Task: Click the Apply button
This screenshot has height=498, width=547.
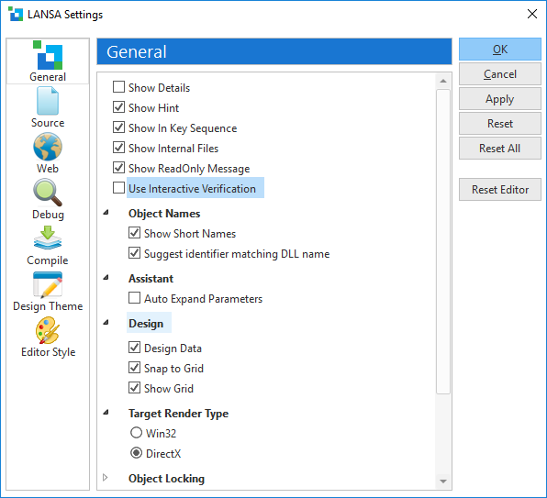Action: coord(499,99)
